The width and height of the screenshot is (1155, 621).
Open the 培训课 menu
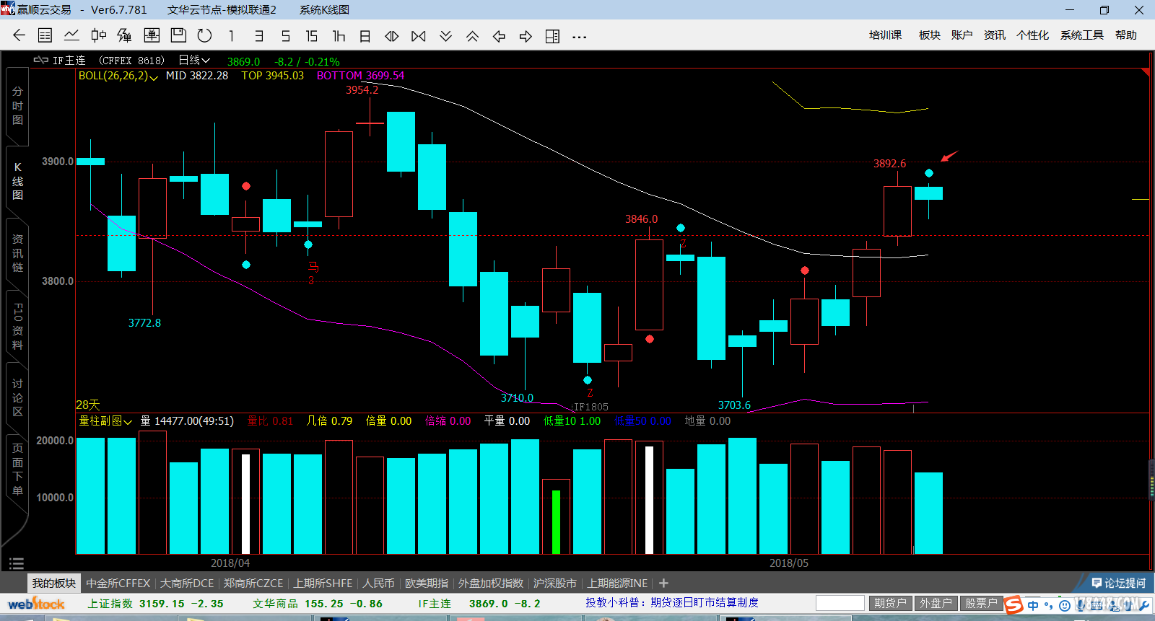[885, 35]
